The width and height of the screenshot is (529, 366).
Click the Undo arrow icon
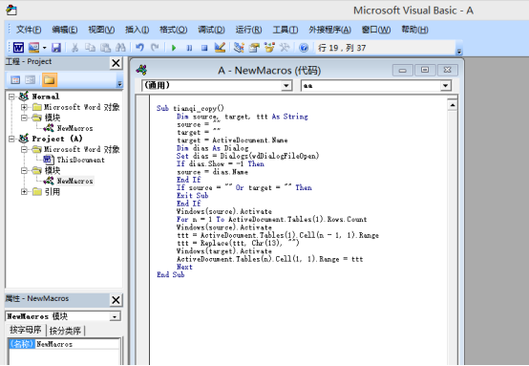(x=139, y=48)
